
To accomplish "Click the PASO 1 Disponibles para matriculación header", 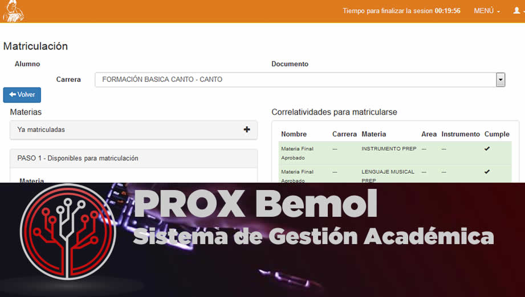I will [x=133, y=158].
